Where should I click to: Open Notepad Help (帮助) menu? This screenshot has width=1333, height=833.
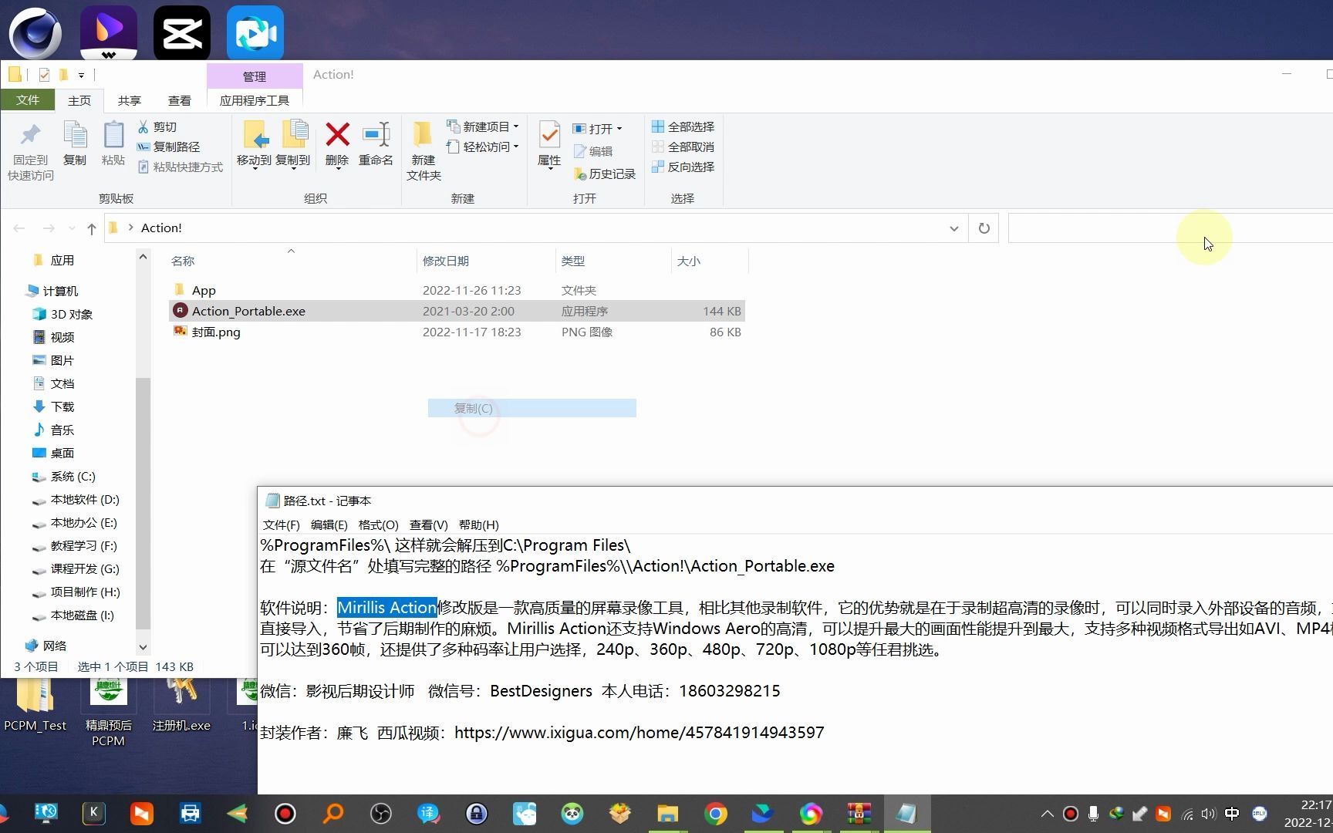tap(478, 524)
